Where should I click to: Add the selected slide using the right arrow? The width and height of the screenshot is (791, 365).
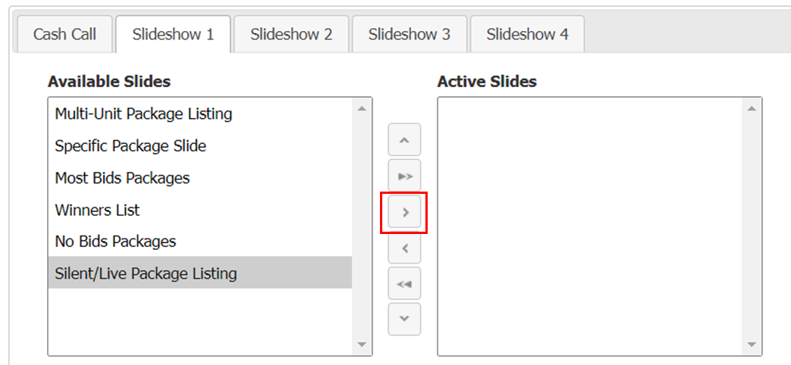[x=405, y=213]
